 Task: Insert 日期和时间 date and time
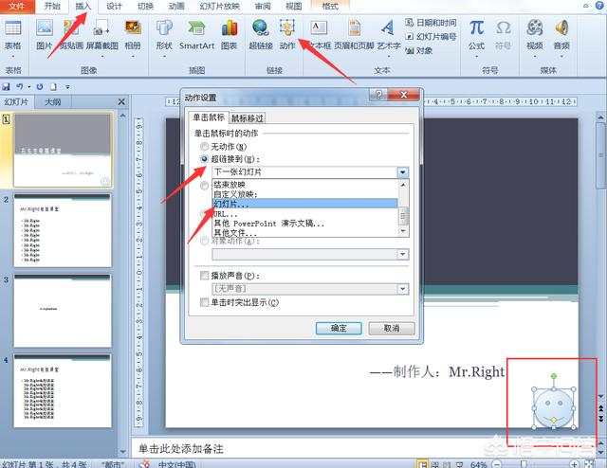point(431,23)
